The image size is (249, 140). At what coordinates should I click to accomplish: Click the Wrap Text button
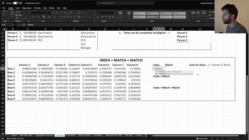(x=82, y=13)
